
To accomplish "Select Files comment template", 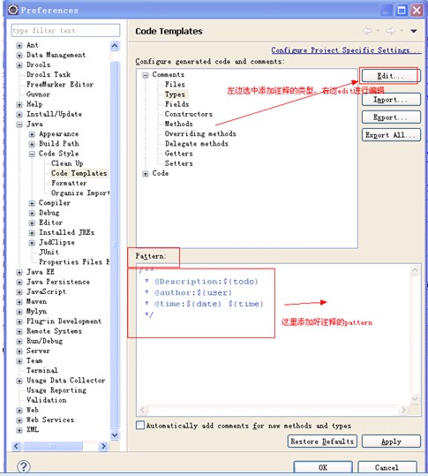I will (175, 85).
